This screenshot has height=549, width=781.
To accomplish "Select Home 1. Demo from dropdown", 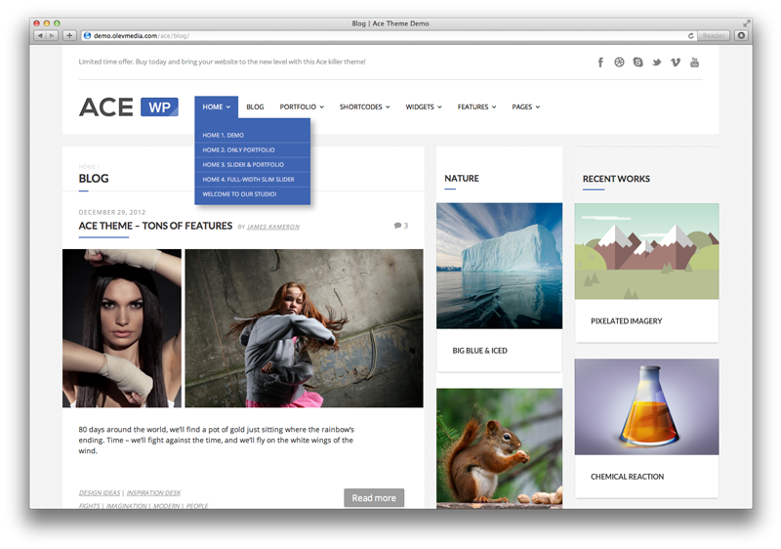I will 253,135.
